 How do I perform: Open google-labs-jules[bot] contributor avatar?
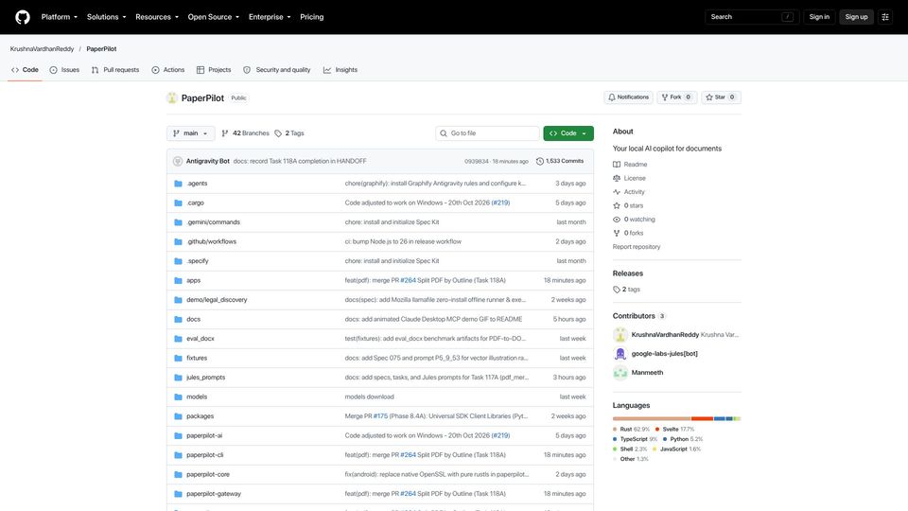(x=620, y=353)
